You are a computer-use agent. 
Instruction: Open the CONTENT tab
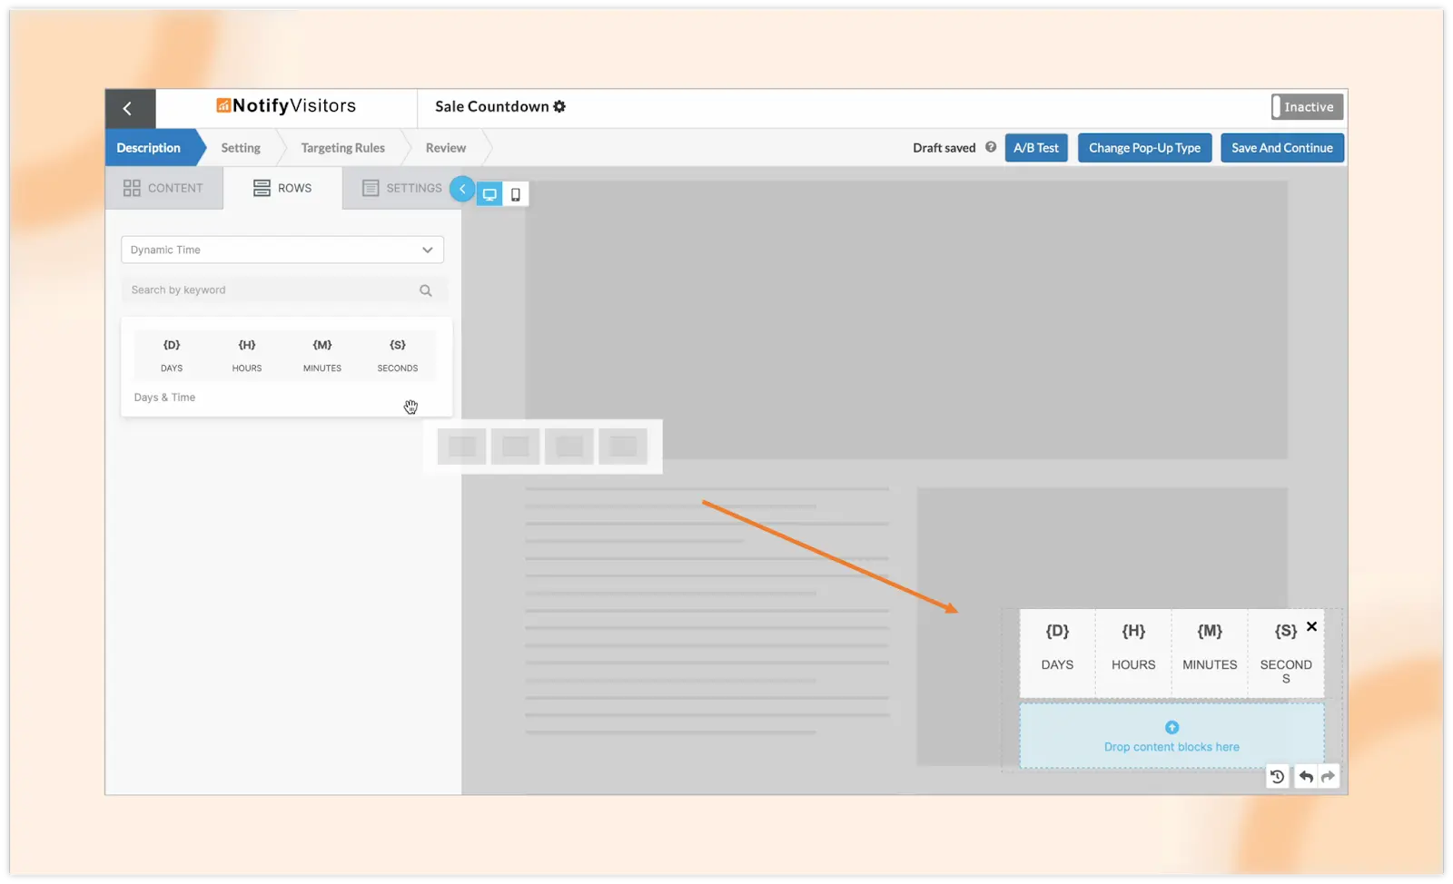[163, 188]
